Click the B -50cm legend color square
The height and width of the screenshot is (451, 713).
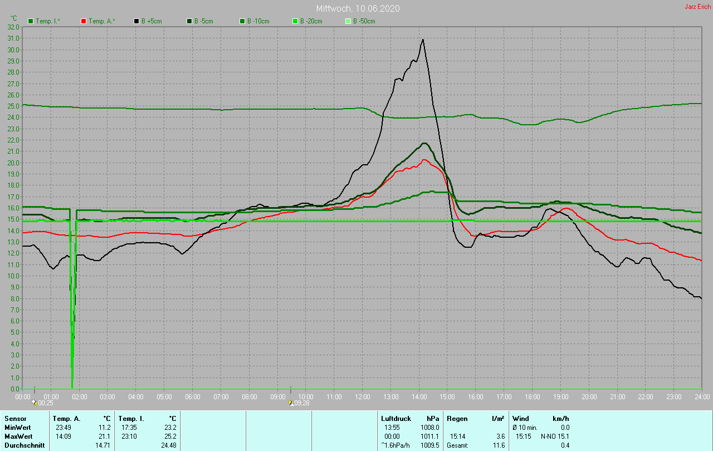(x=348, y=21)
